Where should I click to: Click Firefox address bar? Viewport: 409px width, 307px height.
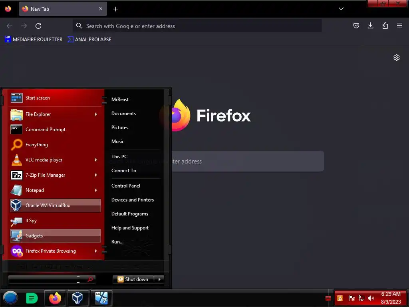tap(197, 26)
